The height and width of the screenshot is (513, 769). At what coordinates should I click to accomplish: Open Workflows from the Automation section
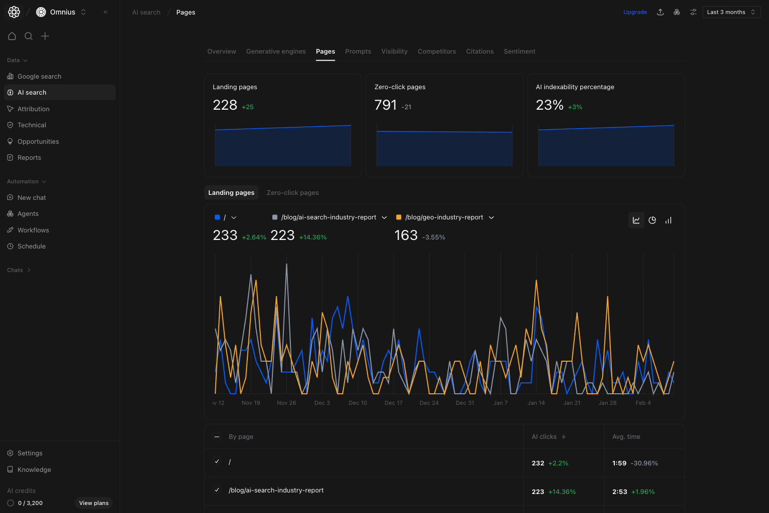point(33,230)
